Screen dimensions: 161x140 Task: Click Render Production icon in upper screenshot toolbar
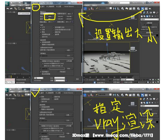150,9
